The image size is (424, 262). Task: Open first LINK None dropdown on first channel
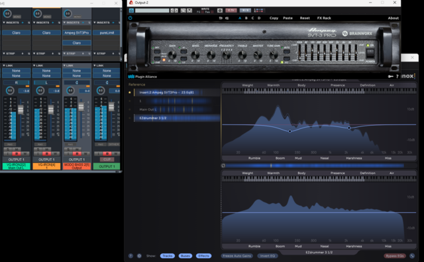pyautogui.click(x=16, y=71)
